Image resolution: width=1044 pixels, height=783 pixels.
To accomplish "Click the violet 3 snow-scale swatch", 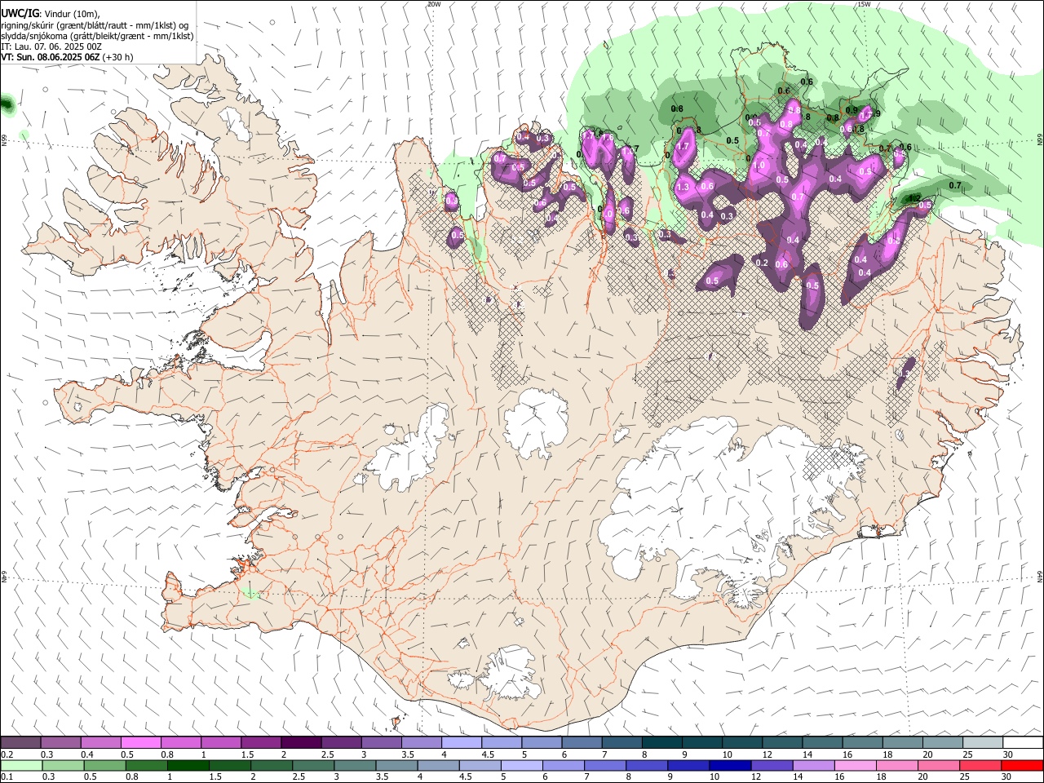I will click(381, 743).
